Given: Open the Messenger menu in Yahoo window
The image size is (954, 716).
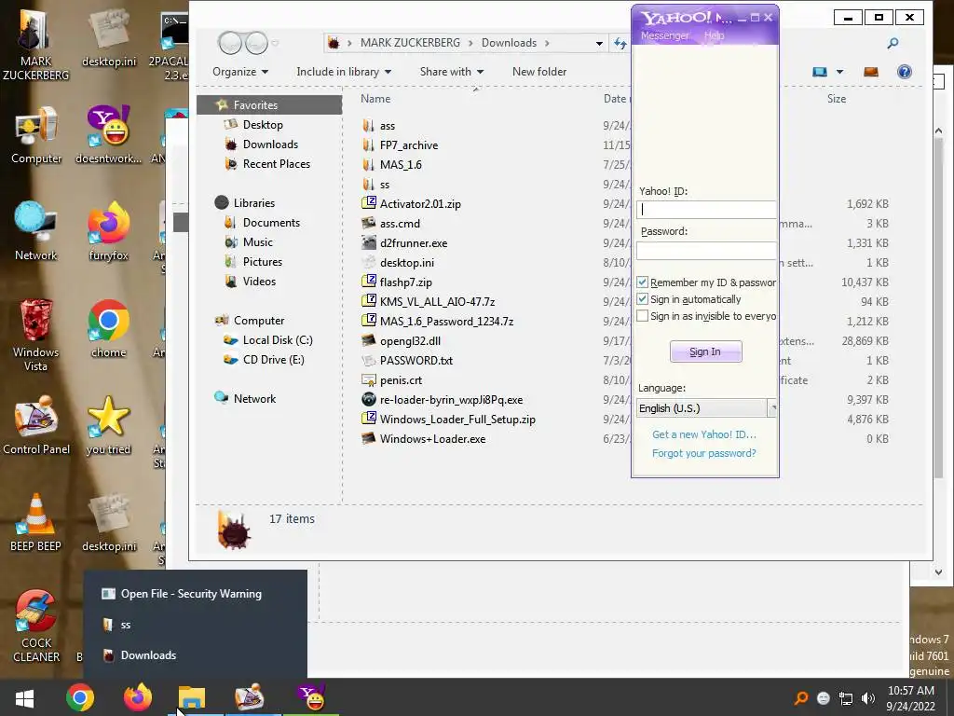Looking at the screenshot, I should [665, 35].
